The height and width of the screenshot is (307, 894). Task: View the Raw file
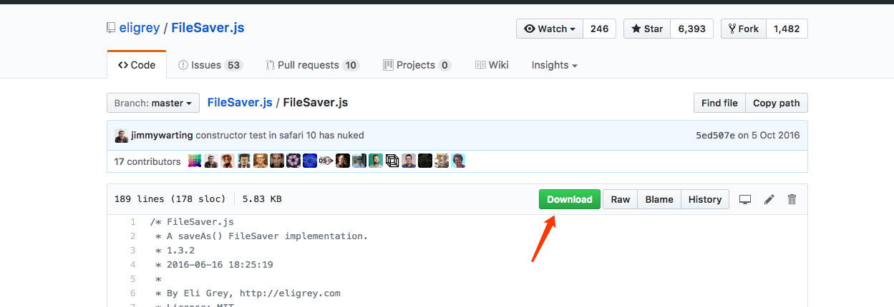(621, 199)
